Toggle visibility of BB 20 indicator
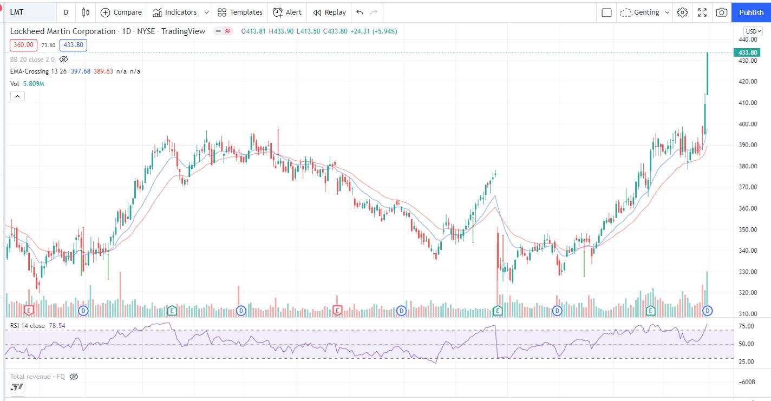This screenshot has height=401, width=771. [x=64, y=59]
